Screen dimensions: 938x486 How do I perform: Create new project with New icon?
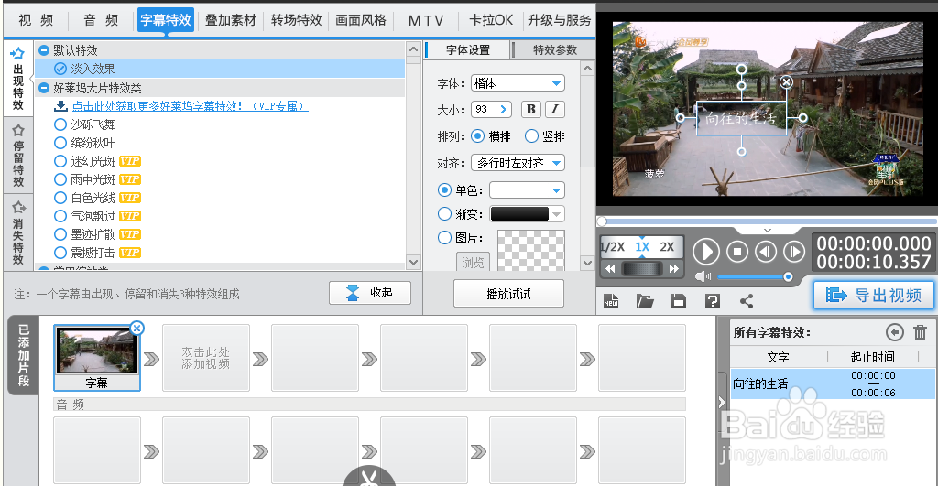click(611, 301)
